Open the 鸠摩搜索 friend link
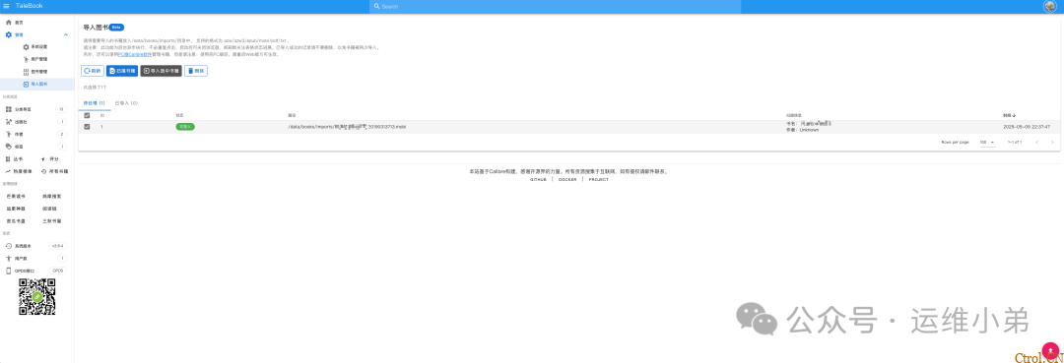 pyautogui.click(x=52, y=196)
